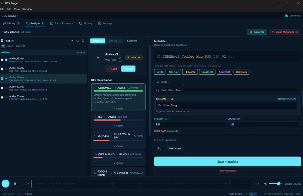This screenshot has width=303, height=196.
Task: Click the Source ID field with U87
Action: pos(263,124)
